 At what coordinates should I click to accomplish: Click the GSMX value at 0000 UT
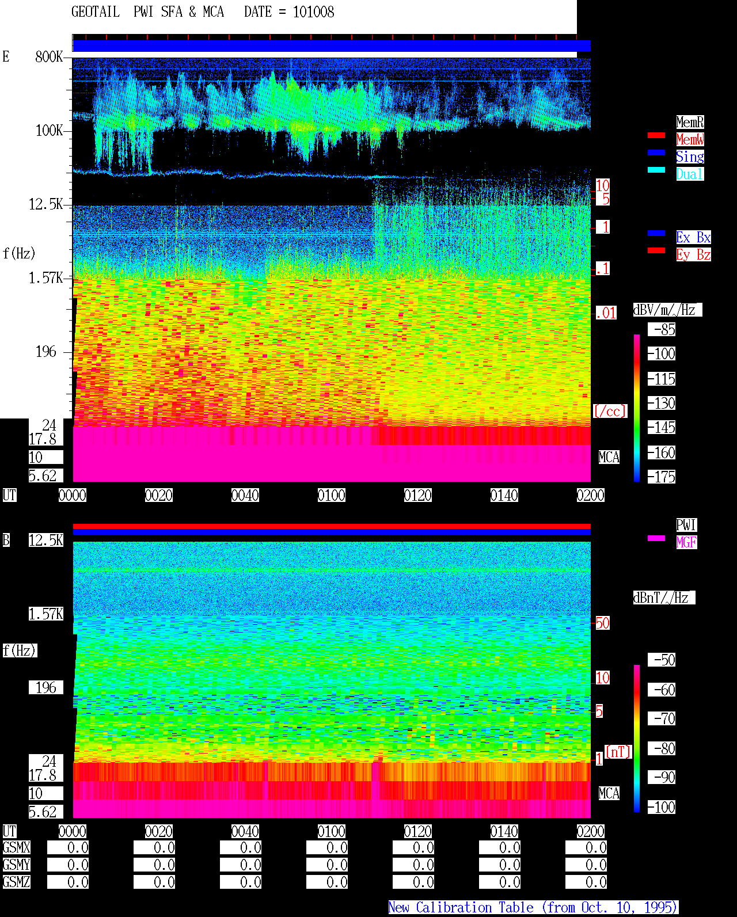tap(68, 848)
